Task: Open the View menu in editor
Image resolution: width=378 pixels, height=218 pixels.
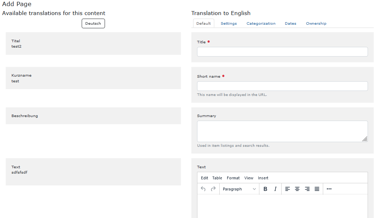Action: (249, 178)
